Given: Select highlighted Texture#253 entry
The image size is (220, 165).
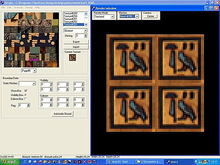Looking at the screenshot, I should (x=74, y=25).
